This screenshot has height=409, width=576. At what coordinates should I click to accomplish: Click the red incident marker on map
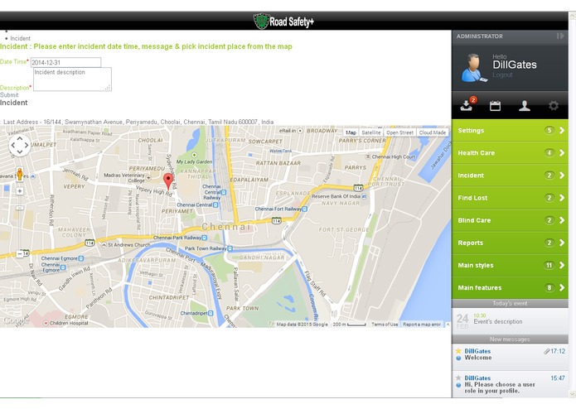168,181
